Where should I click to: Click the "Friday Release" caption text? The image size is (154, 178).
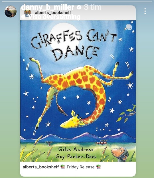tap(81, 167)
